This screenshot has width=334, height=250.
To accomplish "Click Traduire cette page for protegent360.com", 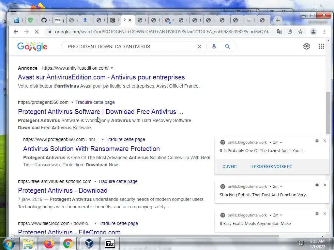I will [x=95, y=102].
